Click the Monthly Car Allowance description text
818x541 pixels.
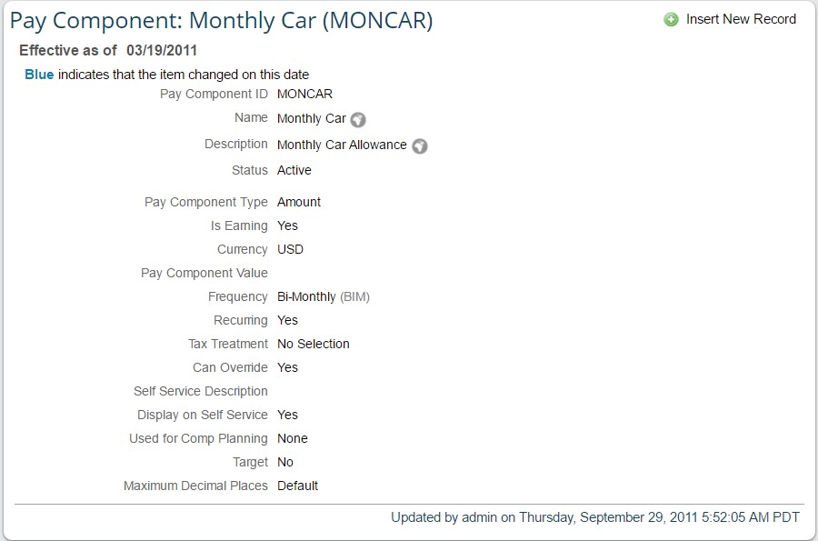coord(342,145)
